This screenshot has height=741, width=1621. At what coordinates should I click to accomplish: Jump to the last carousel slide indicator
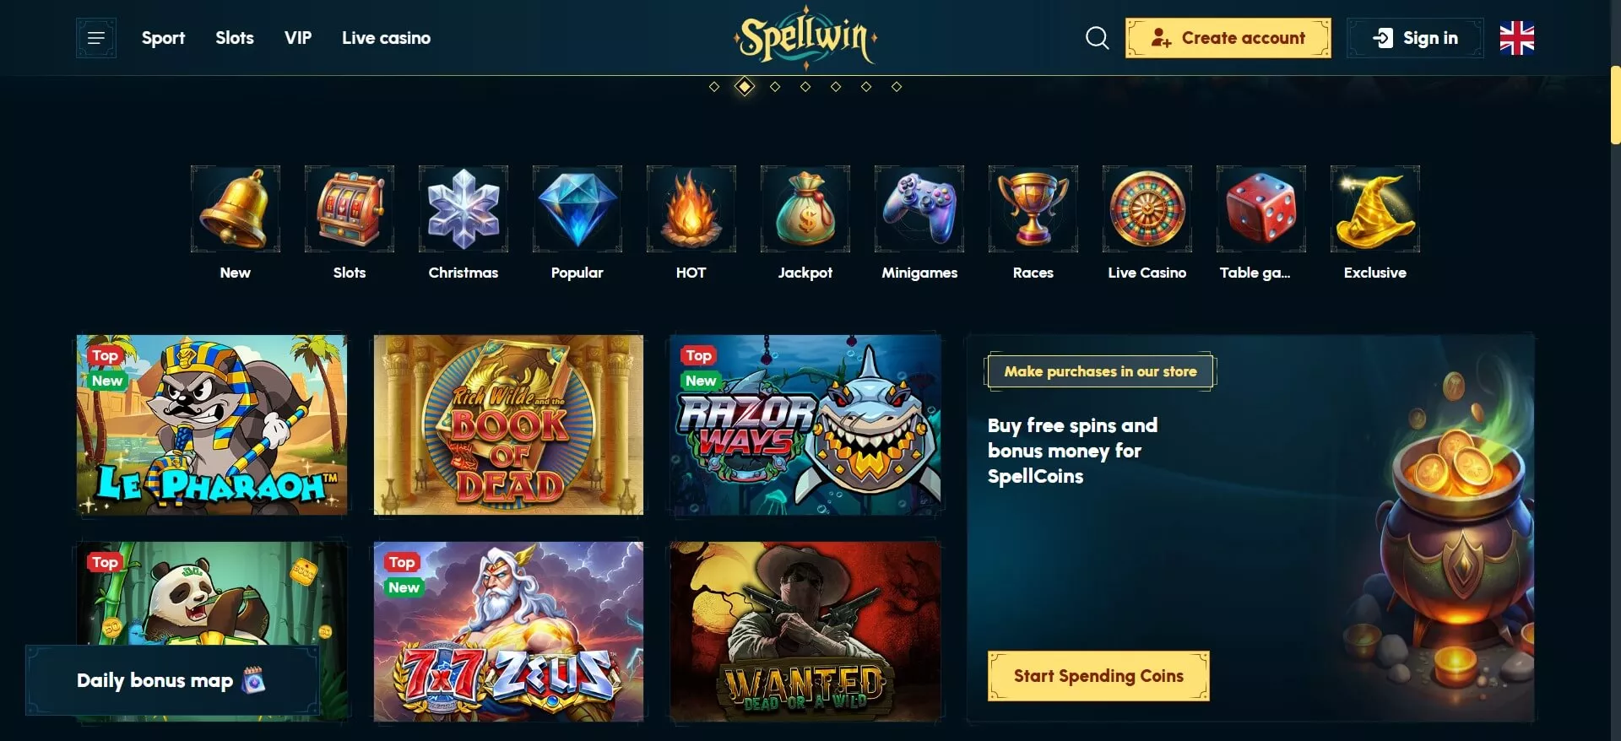[897, 87]
